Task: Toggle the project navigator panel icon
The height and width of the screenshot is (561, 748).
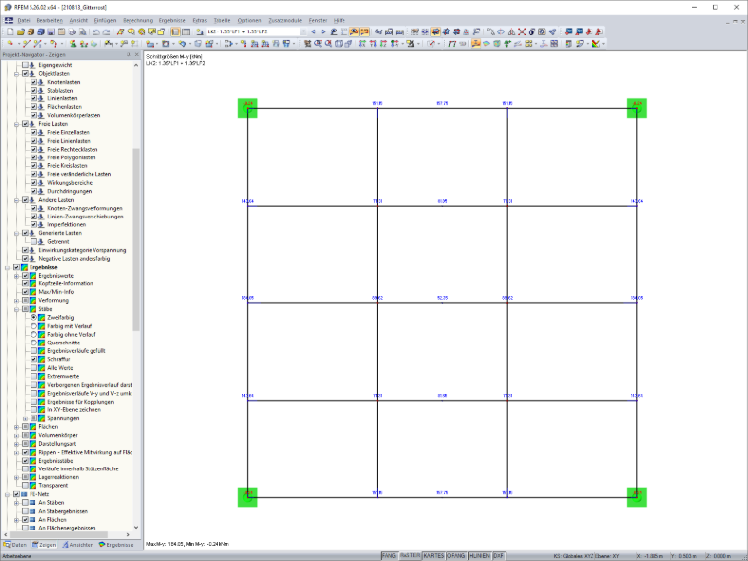Action: tap(175, 31)
